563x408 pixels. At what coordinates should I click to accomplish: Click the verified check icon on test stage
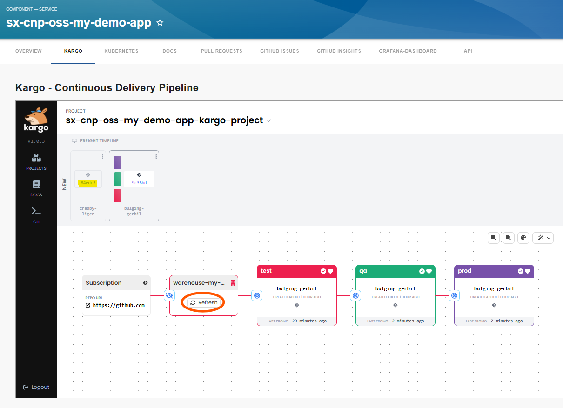click(323, 271)
